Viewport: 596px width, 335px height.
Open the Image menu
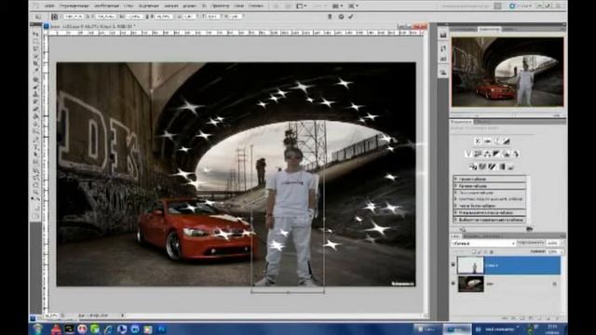point(106,7)
